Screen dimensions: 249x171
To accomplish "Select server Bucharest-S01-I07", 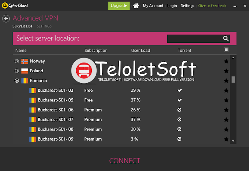I will point(55,119).
